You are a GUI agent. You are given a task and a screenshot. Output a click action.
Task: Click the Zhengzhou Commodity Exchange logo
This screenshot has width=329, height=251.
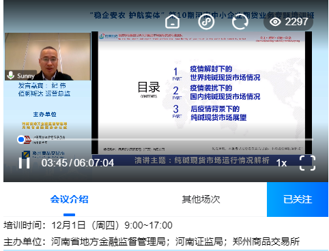pyautogui.click(x=43, y=154)
